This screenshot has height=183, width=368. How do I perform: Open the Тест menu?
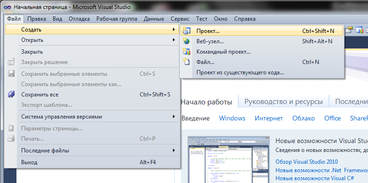[202, 19]
